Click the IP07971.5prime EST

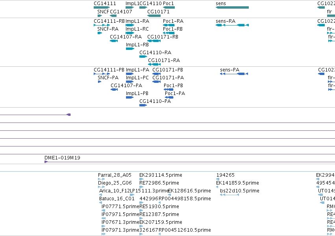coord(104,219)
